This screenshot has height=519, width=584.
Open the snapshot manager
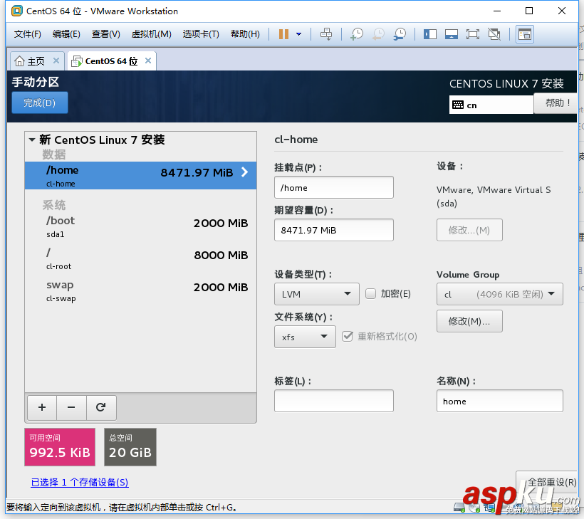[400, 34]
